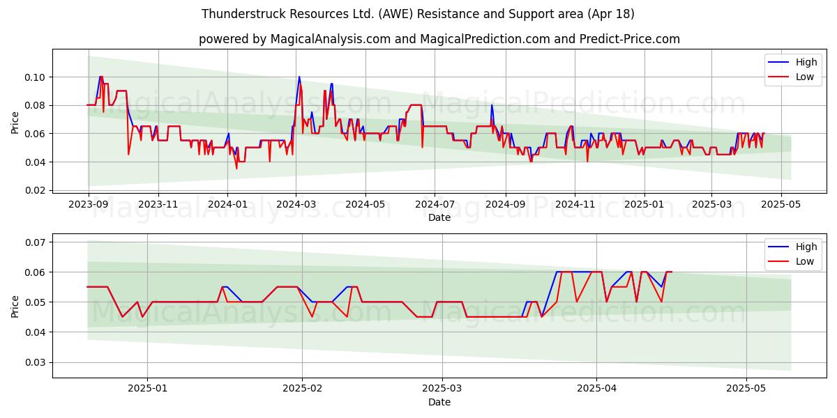The height and width of the screenshot is (418, 837).
Task: Click the chart title mentioning Thunderstruck Resources Ltd.
Action: pos(418,14)
